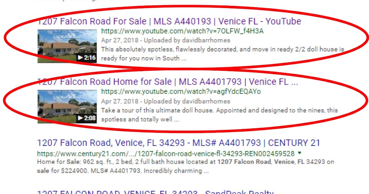
Task: Click snippet starting "This absolutely spotless"
Action: point(222,54)
